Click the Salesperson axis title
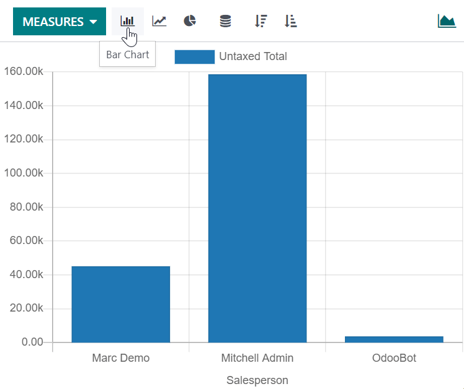464x389 pixels. [x=257, y=380]
